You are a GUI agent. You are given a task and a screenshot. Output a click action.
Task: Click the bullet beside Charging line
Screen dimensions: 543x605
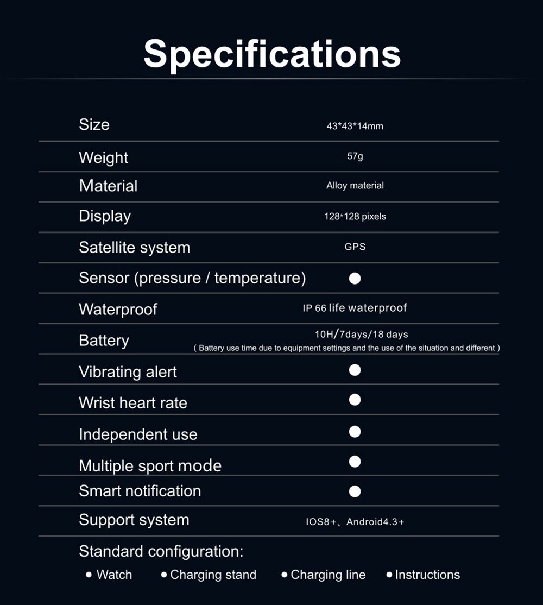tap(285, 575)
